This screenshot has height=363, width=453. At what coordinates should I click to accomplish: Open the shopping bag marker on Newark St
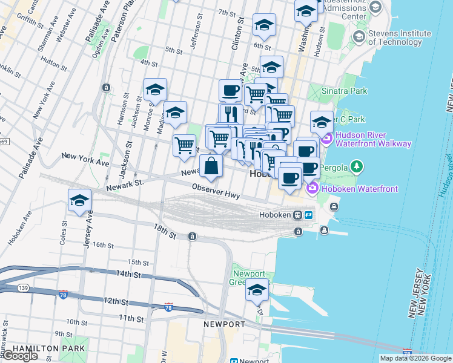[x=211, y=168]
